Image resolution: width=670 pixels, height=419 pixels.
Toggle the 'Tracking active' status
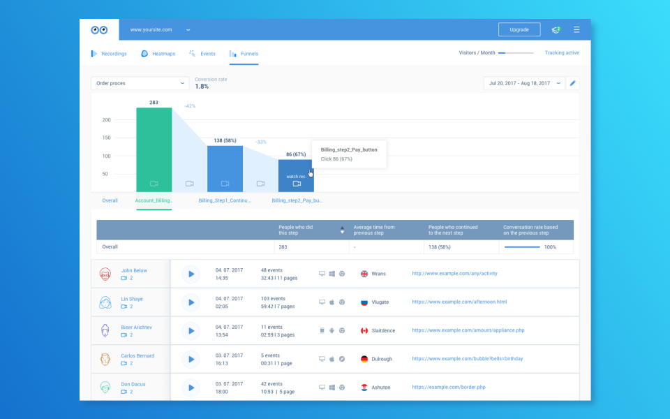[562, 52]
